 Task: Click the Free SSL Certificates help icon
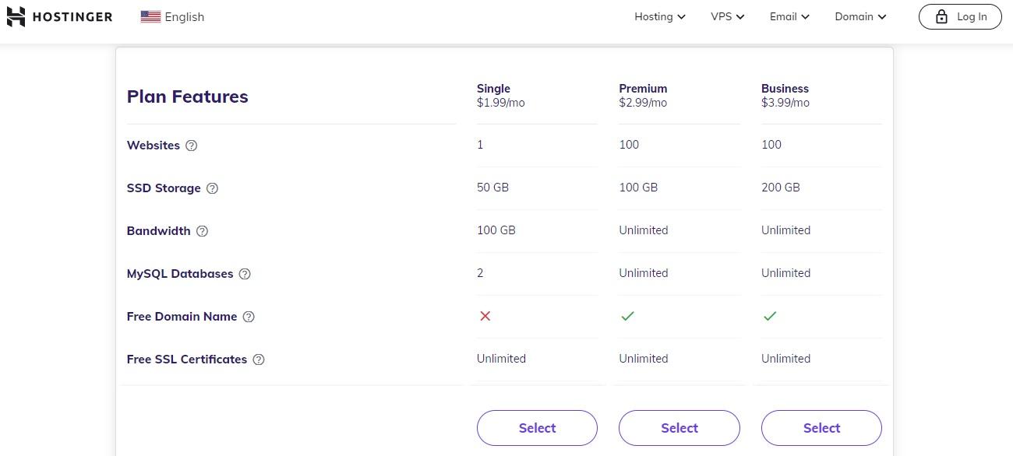(259, 360)
